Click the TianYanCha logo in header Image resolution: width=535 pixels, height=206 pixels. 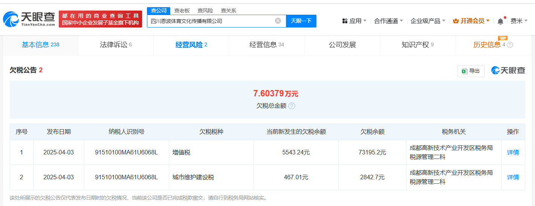(29, 19)
